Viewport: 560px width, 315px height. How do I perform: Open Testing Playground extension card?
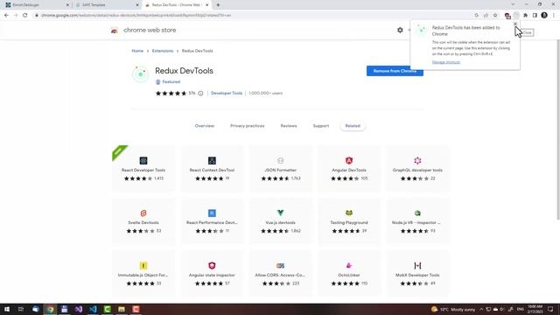pos(349,221)
